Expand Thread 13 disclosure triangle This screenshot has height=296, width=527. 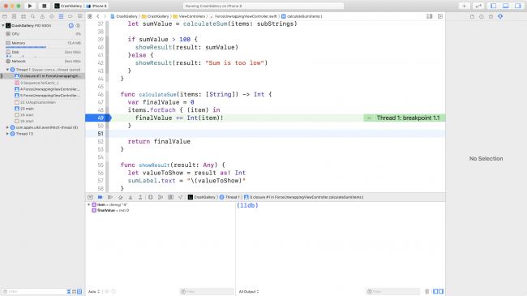tap(7, 134)
